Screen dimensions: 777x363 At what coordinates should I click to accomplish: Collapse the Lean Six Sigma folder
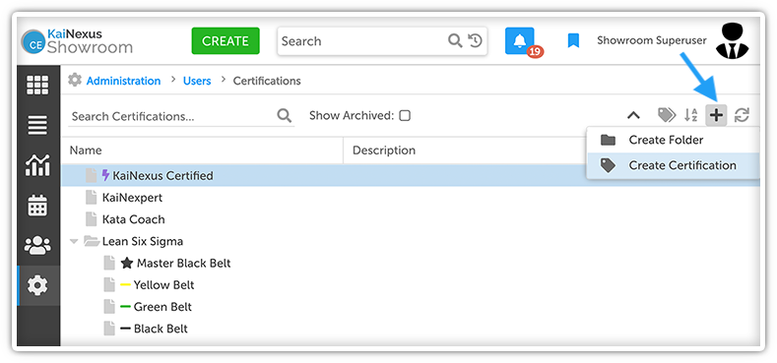pyautogui.click(x=74, y=242)
